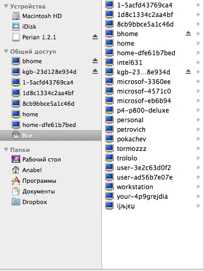Click the iDisk icon in sidebar
The image size is (204, 271).
[x=16, y=27]
